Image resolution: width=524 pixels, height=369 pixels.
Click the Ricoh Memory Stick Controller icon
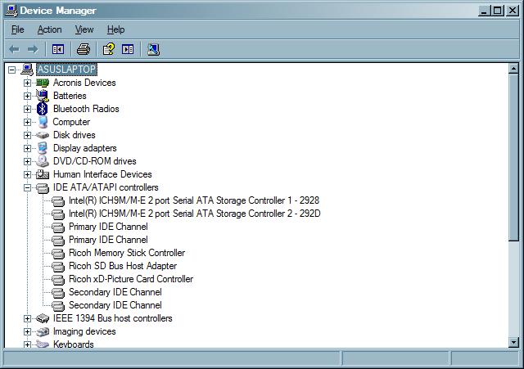pos(58,254)
